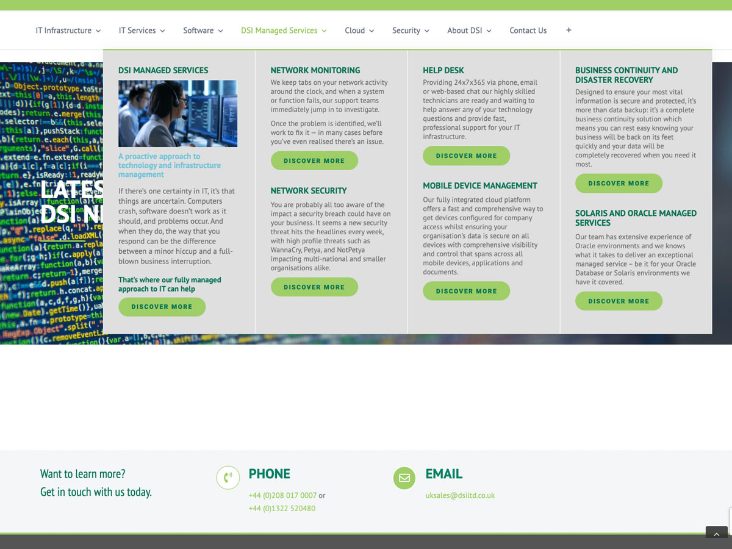Image resolution: width=732 pixels, height=549 pixels.
Task: Expand the Security dropdown chevron
Action: (427, 31)
